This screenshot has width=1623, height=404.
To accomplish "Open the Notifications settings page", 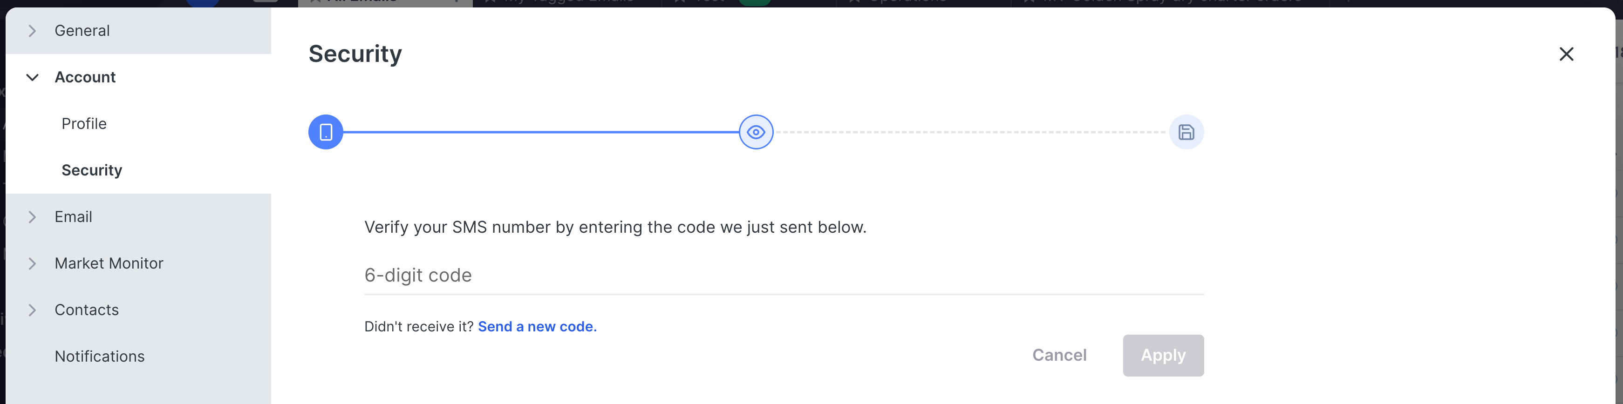I will coord(100,357).
